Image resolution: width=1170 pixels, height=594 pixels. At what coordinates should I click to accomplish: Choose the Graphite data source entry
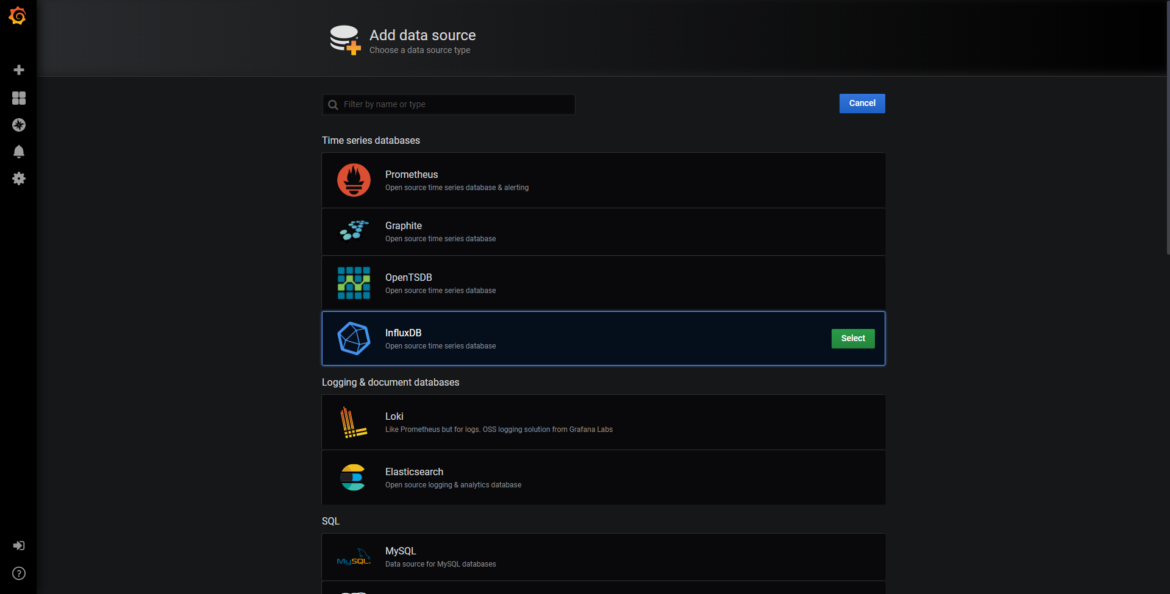(x=603, y=232)
